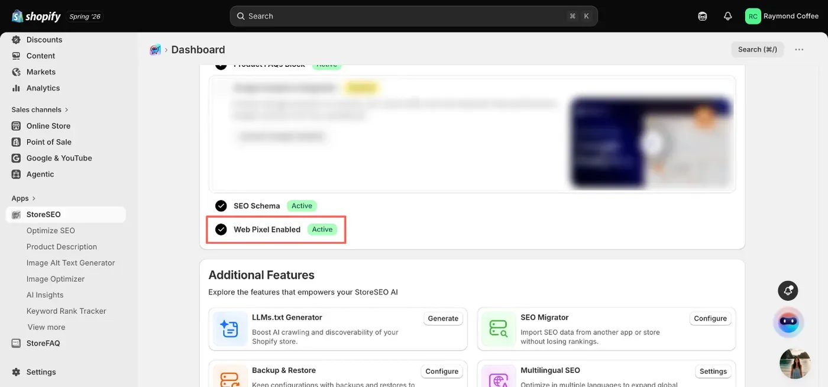Toggle the SEO Schema checkmark
The image size is (828, 387).
click(221, 206)
